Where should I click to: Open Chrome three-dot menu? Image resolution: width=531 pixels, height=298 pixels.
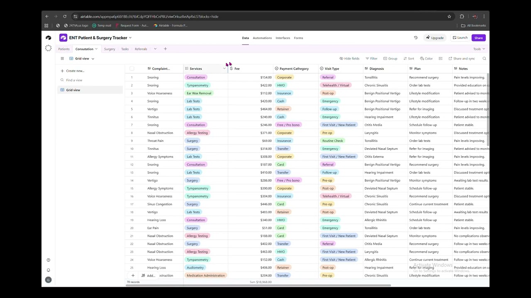click(x=484, y=17)
